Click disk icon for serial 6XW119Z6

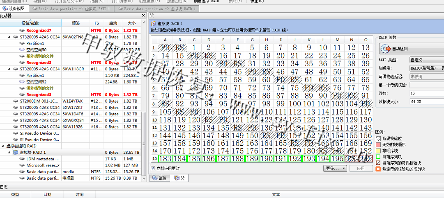(15, 127)
